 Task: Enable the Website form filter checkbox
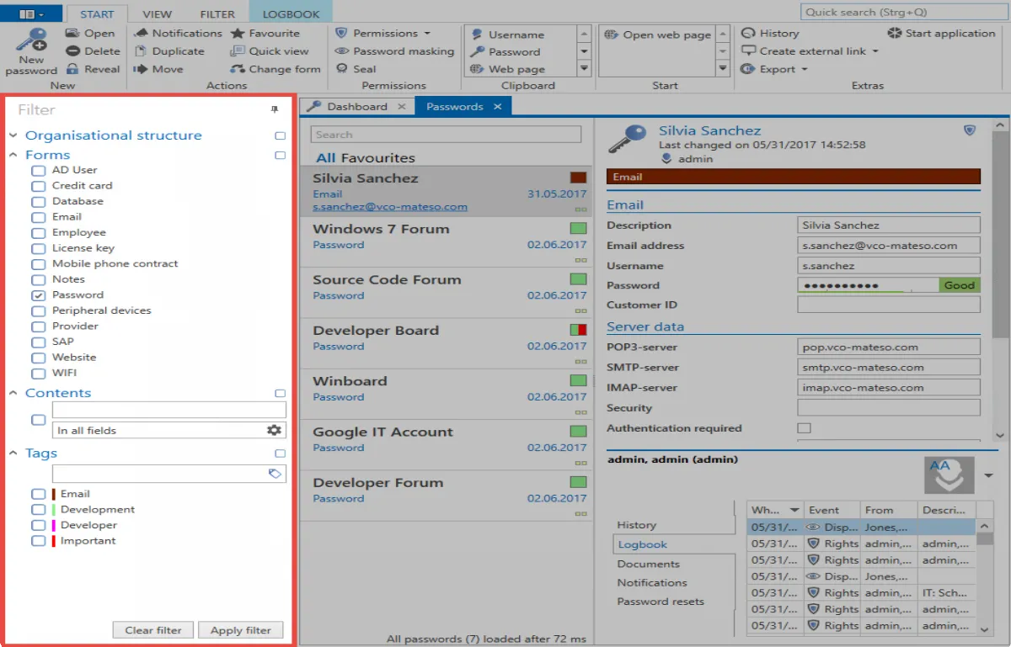click(38, 358)
